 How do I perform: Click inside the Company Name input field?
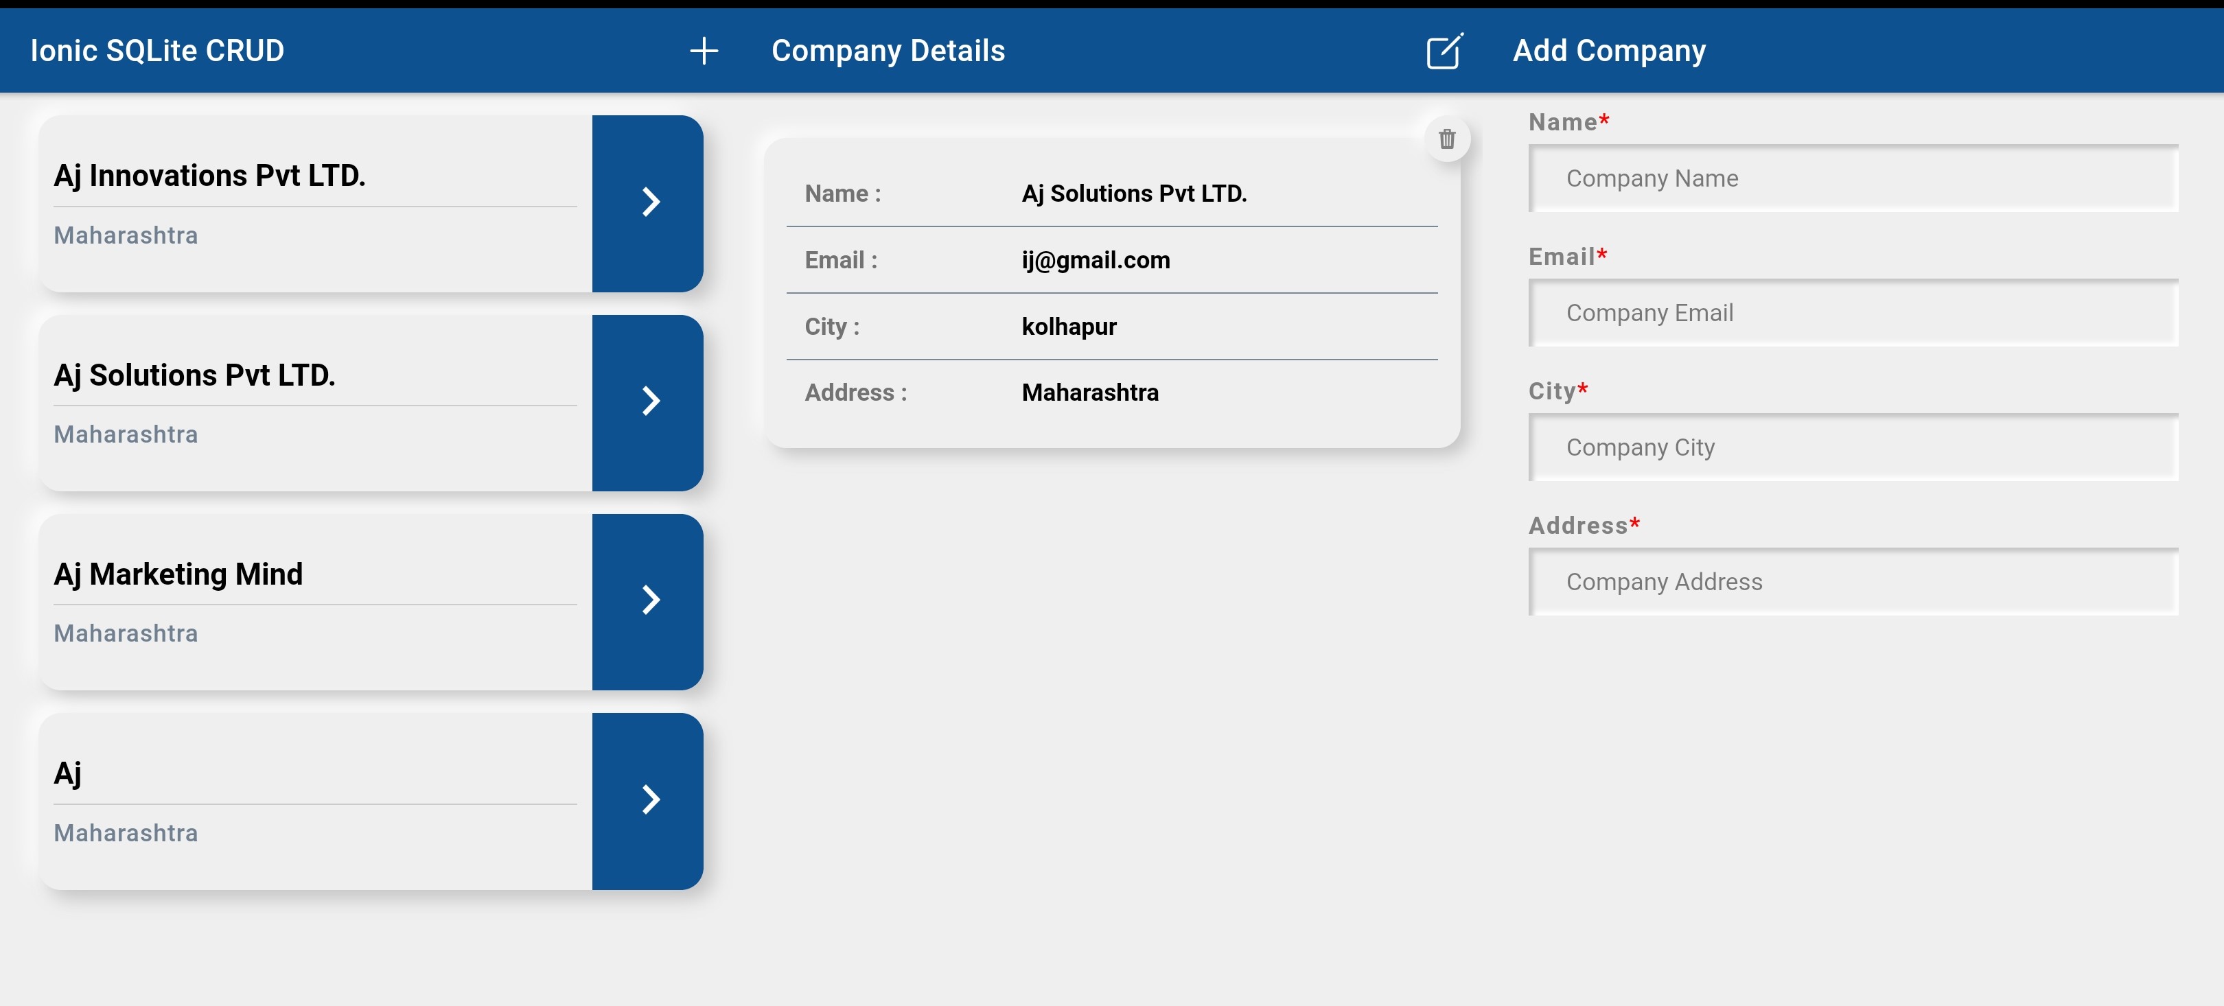(x=1853, y=178)
